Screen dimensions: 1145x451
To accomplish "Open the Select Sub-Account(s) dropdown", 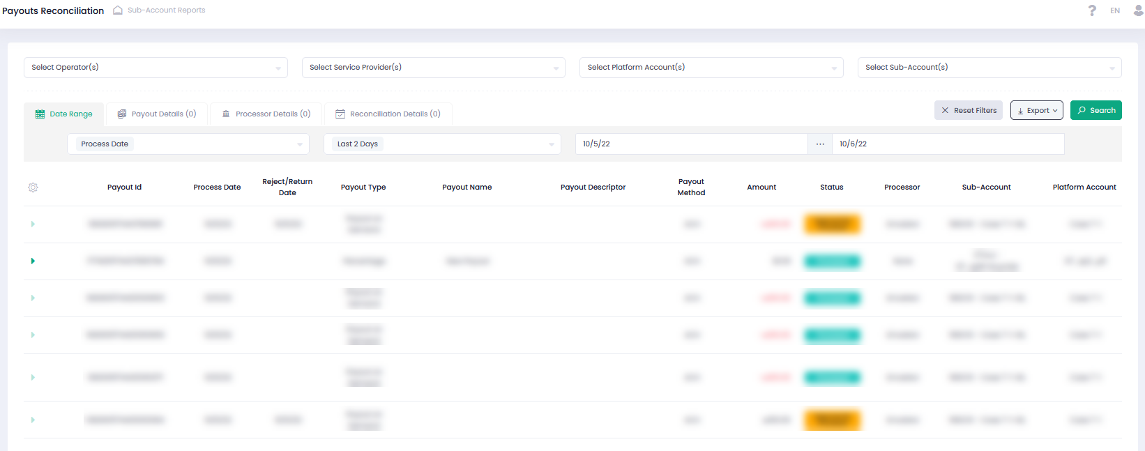I will 989,68.
